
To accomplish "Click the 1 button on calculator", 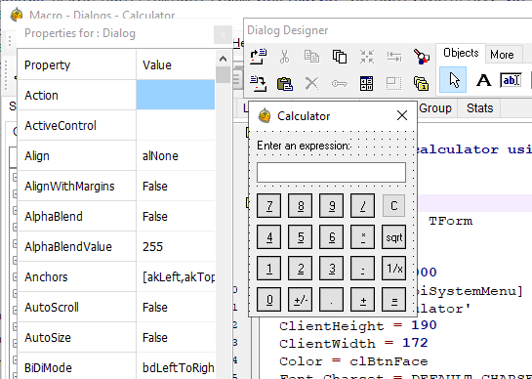I will [x=269, y=269].
